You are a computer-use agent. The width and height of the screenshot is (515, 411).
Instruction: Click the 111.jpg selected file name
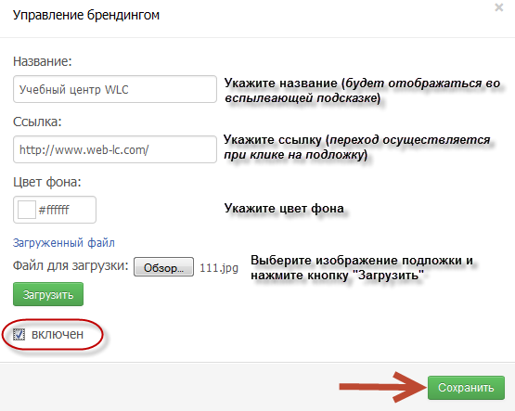click(219, 268)
